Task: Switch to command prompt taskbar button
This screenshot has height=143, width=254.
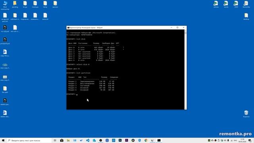Action: pyautogui.click(x=159, y=140)
